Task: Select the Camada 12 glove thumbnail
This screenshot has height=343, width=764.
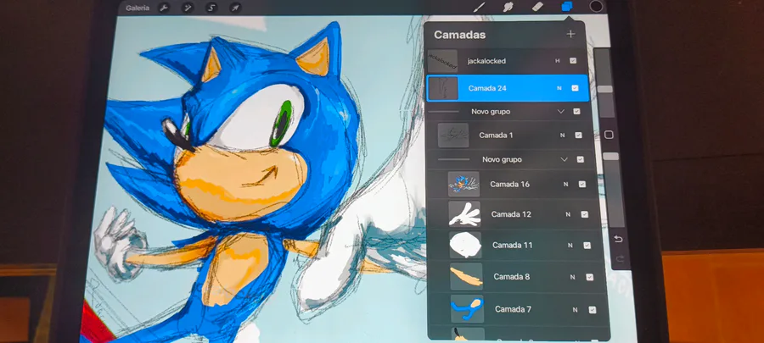Action: pos(465,214)
